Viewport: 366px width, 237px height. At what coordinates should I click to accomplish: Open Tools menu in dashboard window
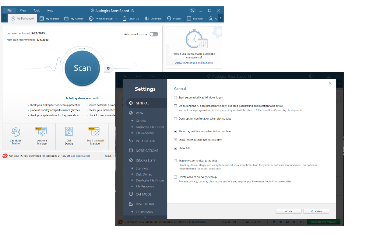point(37,10)
